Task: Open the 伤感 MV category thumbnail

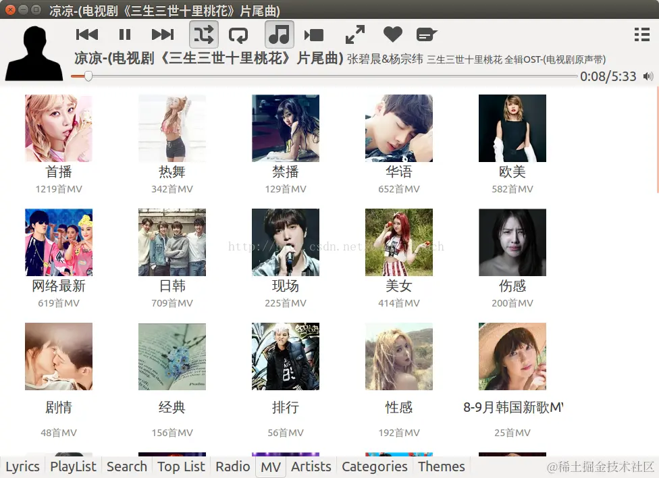Action: click(512, 242)
